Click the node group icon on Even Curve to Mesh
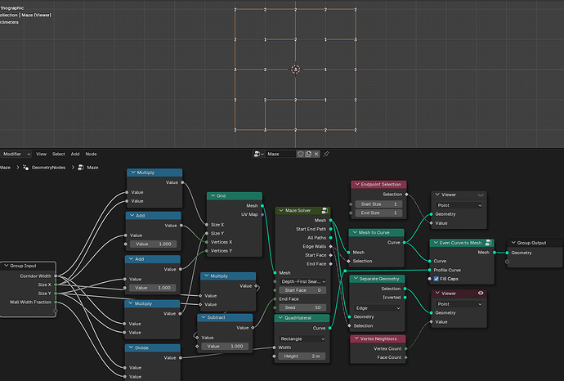 (488, 243)
